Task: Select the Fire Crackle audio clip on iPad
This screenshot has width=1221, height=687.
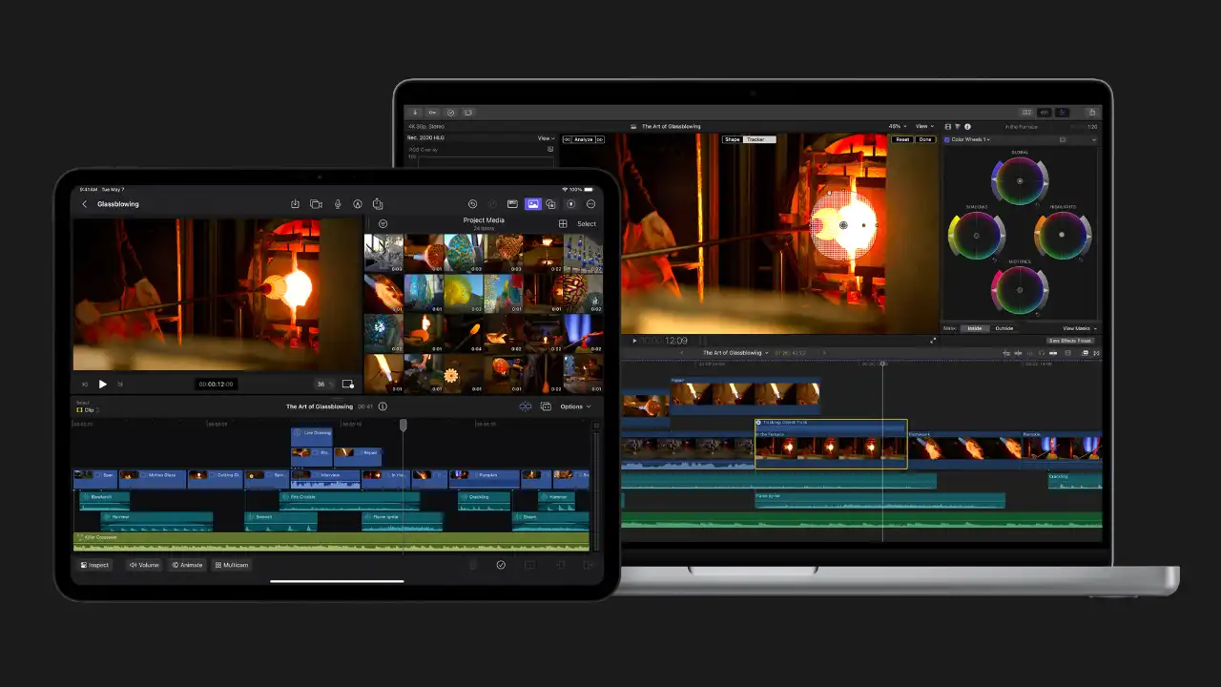Action: tap(349, 501)
